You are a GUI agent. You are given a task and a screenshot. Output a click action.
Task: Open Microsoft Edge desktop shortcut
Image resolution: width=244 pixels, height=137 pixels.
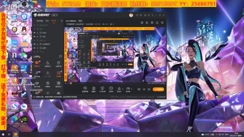click(14, 121)
